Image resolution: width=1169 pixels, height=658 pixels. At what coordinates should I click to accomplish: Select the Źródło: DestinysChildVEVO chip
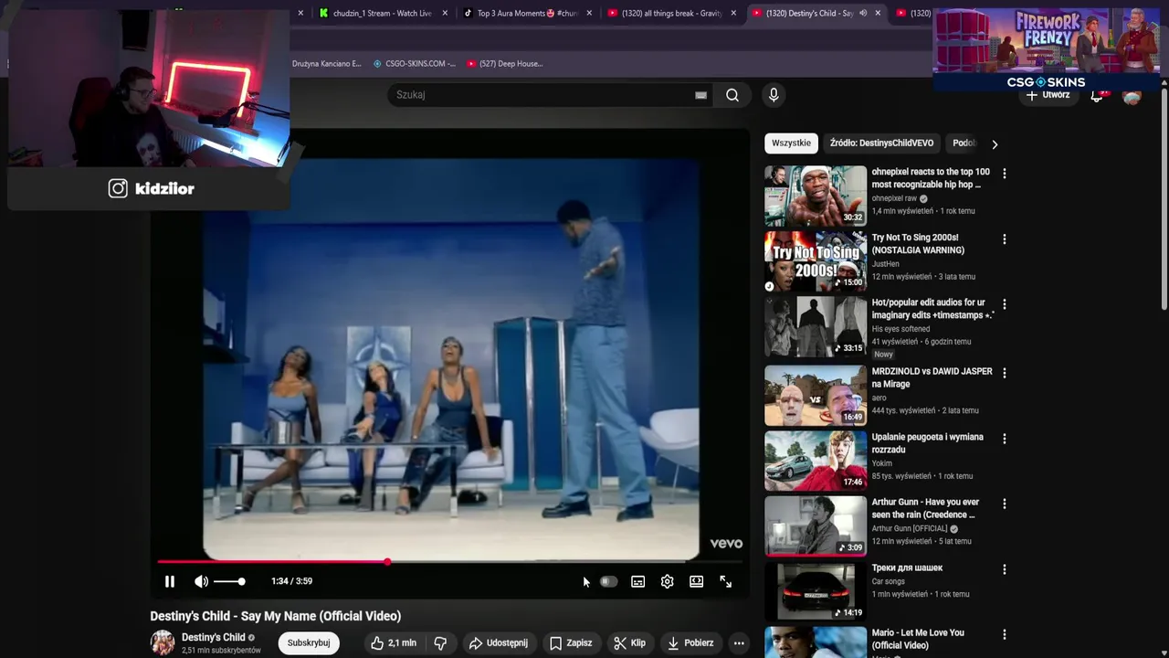click(881, 143)
